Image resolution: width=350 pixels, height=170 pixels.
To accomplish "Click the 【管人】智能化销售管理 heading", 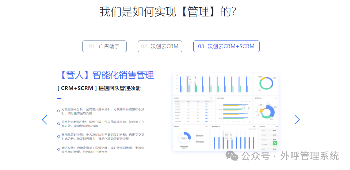I will (x=106, y=75).
